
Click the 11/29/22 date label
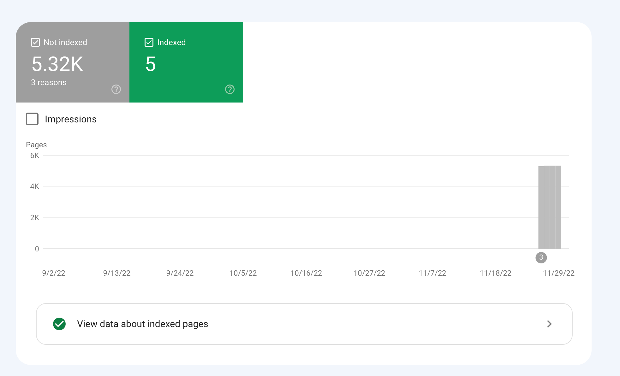click(x=559, y=273)
